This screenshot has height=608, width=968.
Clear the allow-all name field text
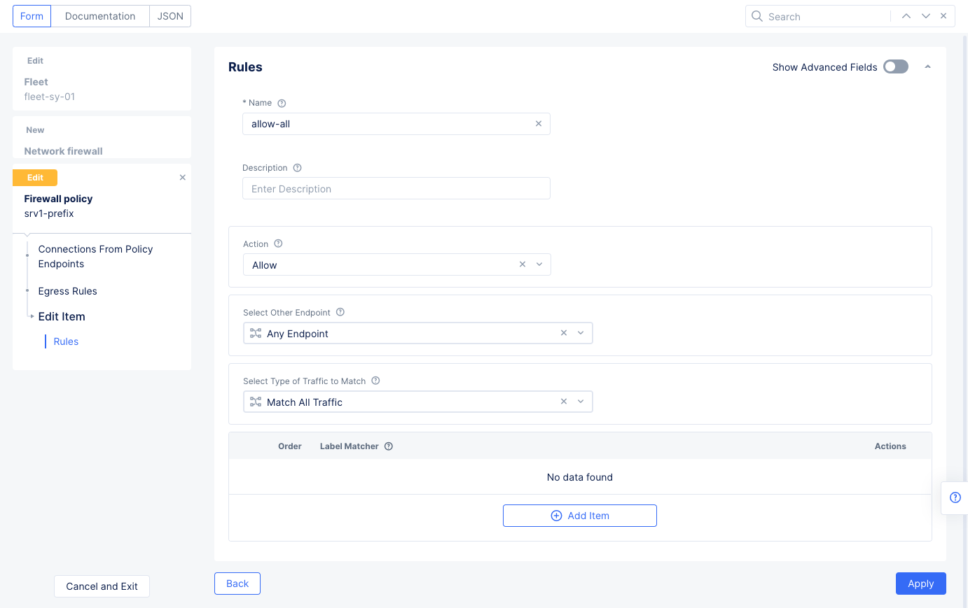(x=539, y=124)
